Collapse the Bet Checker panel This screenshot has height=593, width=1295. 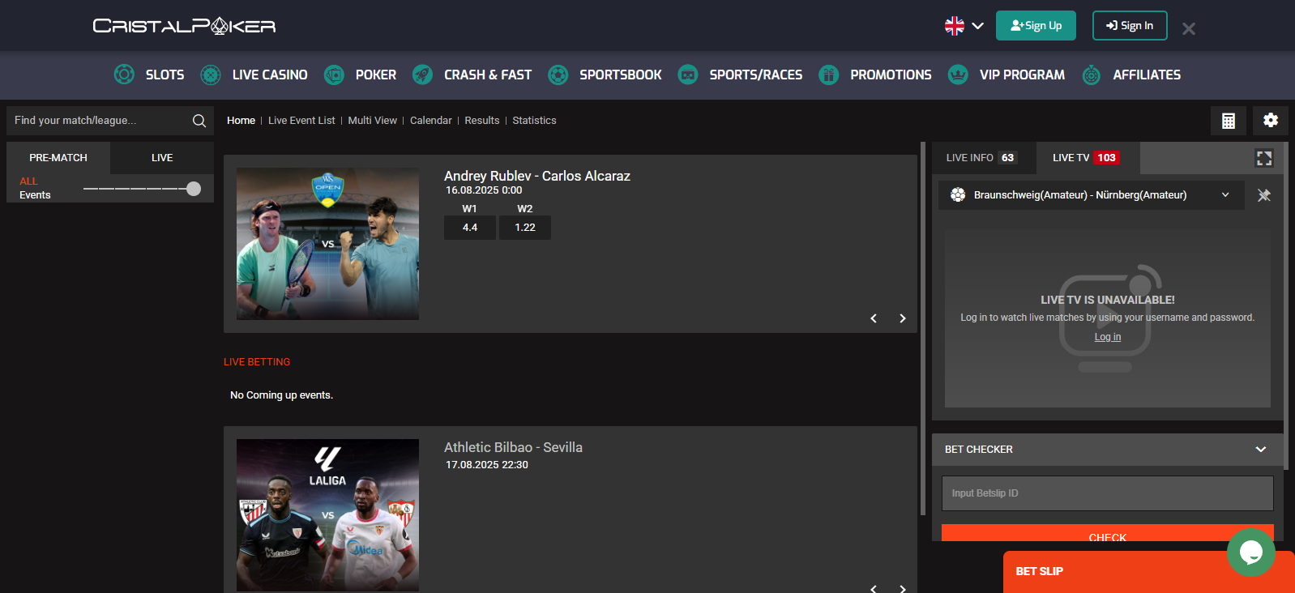point(1261,450)
